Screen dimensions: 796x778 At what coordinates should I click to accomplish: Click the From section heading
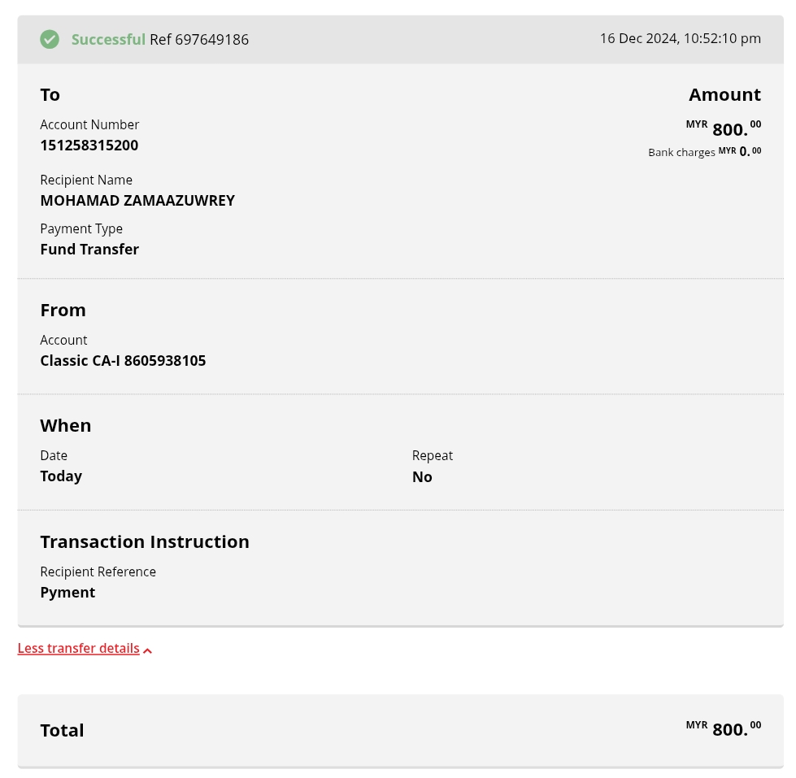tap(63, 310)
